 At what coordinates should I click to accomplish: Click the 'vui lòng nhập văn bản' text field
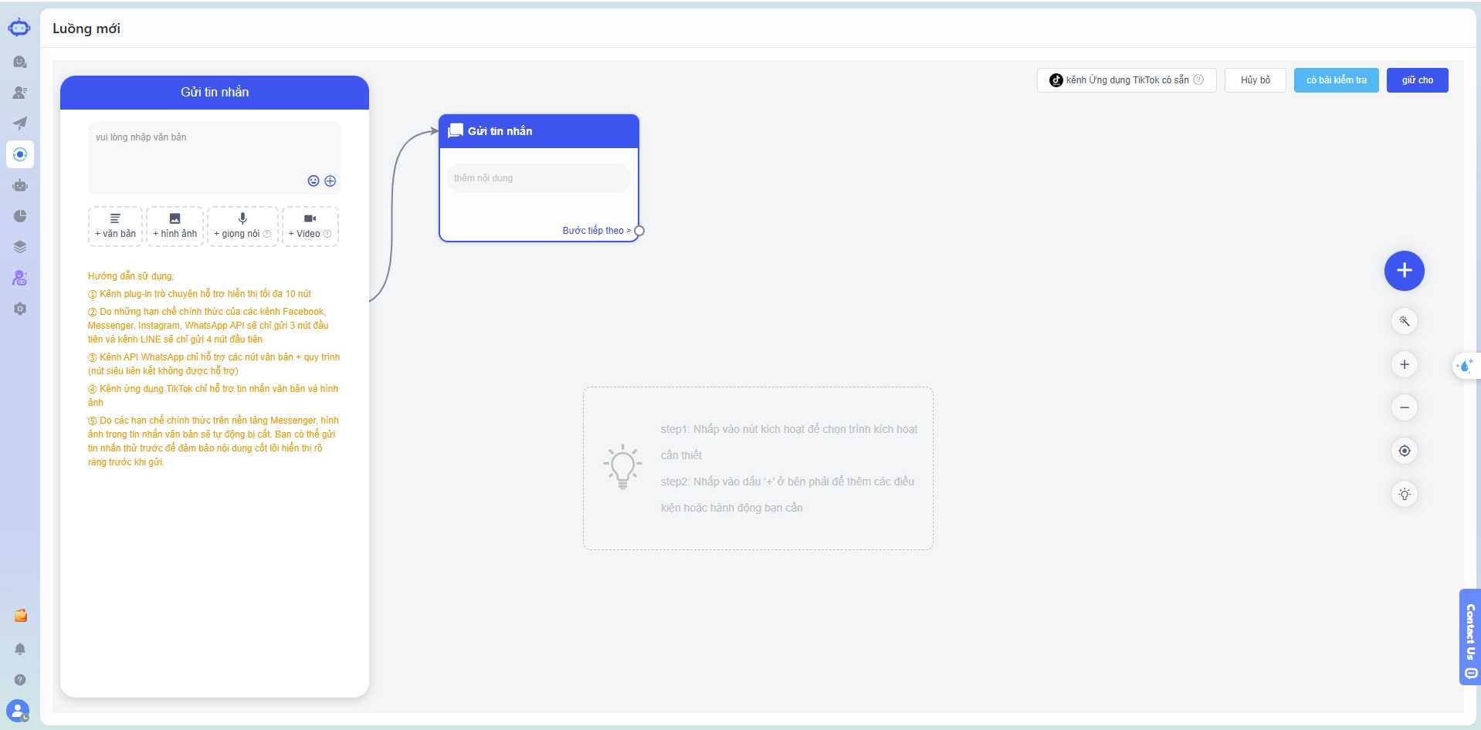[215, 157]
